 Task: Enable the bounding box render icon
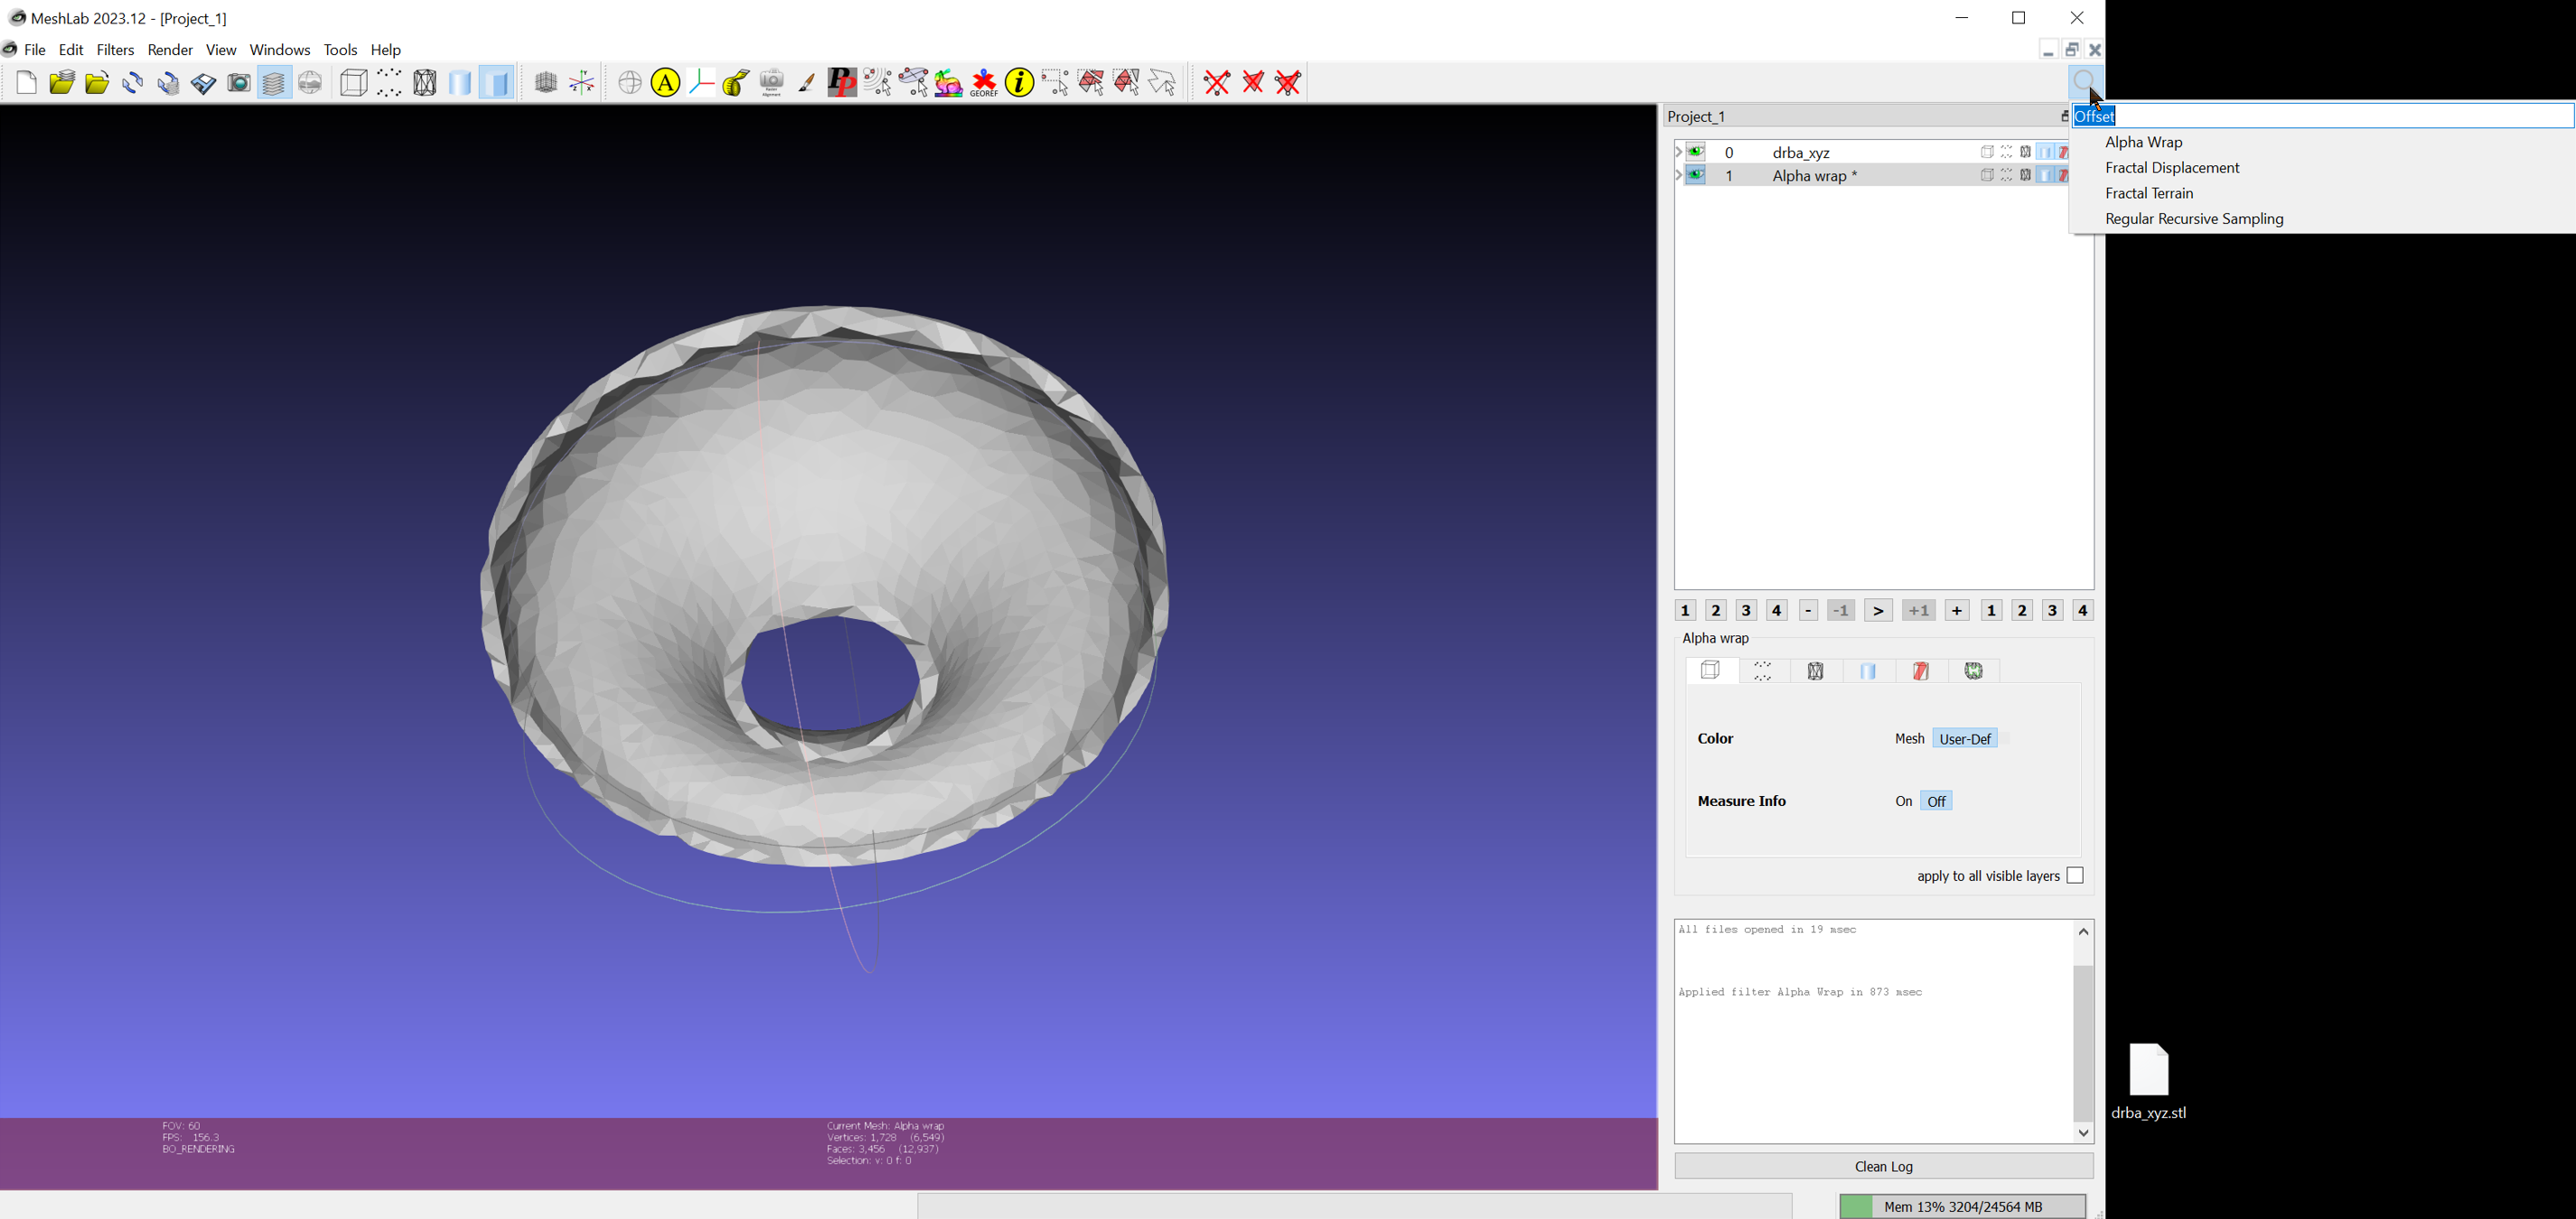click(x=354, y=83)
